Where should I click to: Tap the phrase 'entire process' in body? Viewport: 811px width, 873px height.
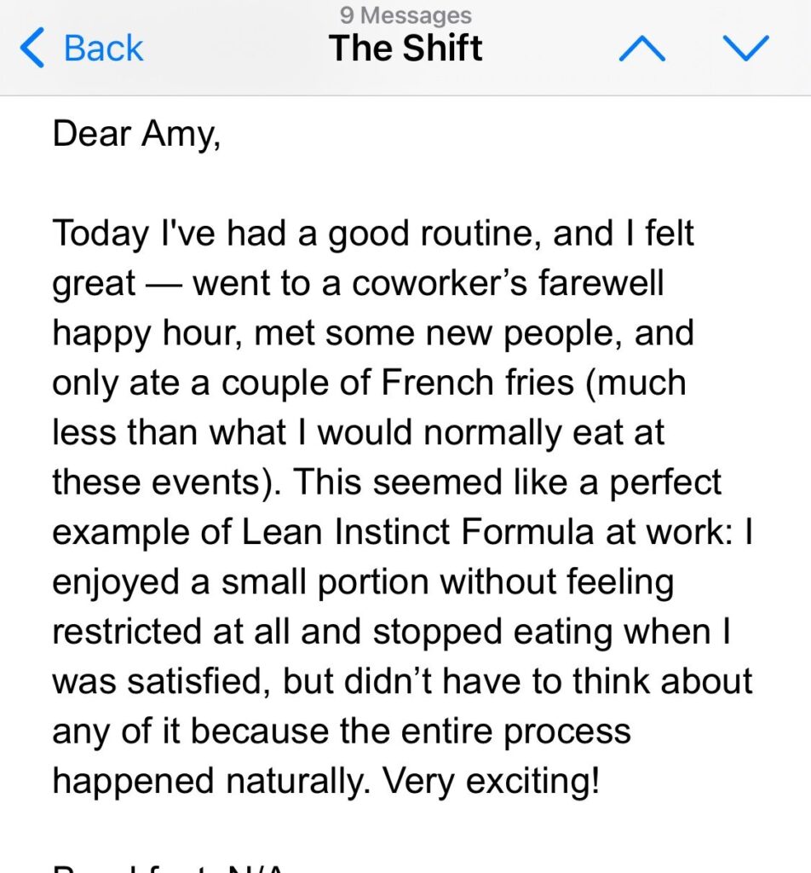515,732
